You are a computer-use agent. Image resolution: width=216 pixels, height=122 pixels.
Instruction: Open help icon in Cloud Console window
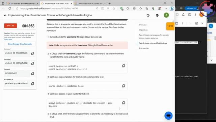pos(190,15)
